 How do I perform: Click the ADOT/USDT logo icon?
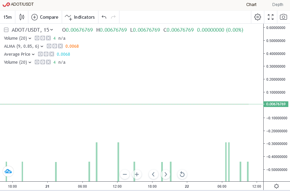pyautogui.click(x=6, y=4)
